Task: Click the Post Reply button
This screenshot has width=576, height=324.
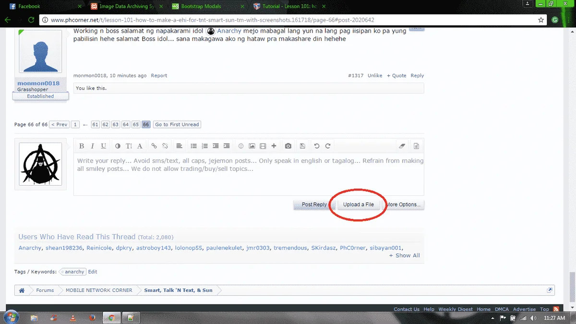Action: pyautogui.click(x=314, y=204)
